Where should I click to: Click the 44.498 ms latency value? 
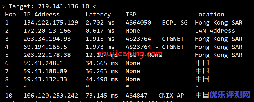102,79
